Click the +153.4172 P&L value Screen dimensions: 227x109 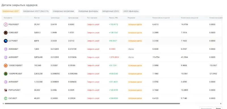[x=113, y=25]
